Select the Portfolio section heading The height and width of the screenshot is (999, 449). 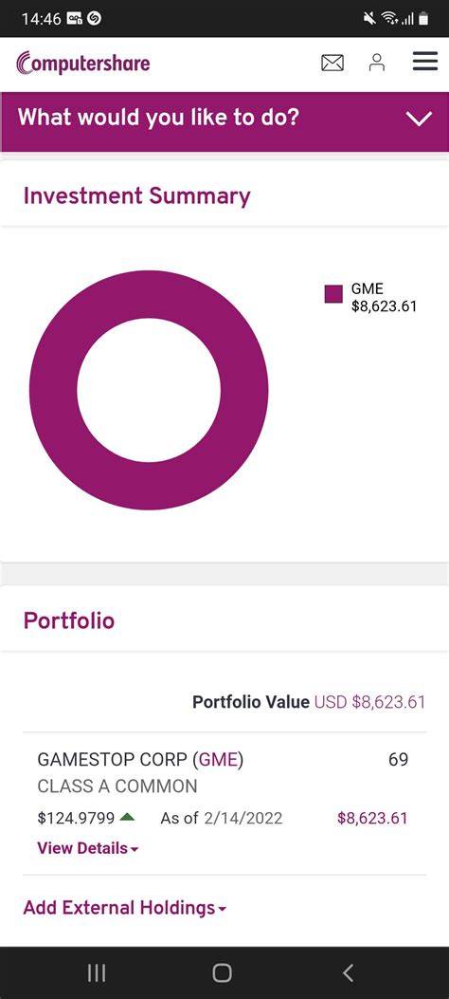[69, 620]
